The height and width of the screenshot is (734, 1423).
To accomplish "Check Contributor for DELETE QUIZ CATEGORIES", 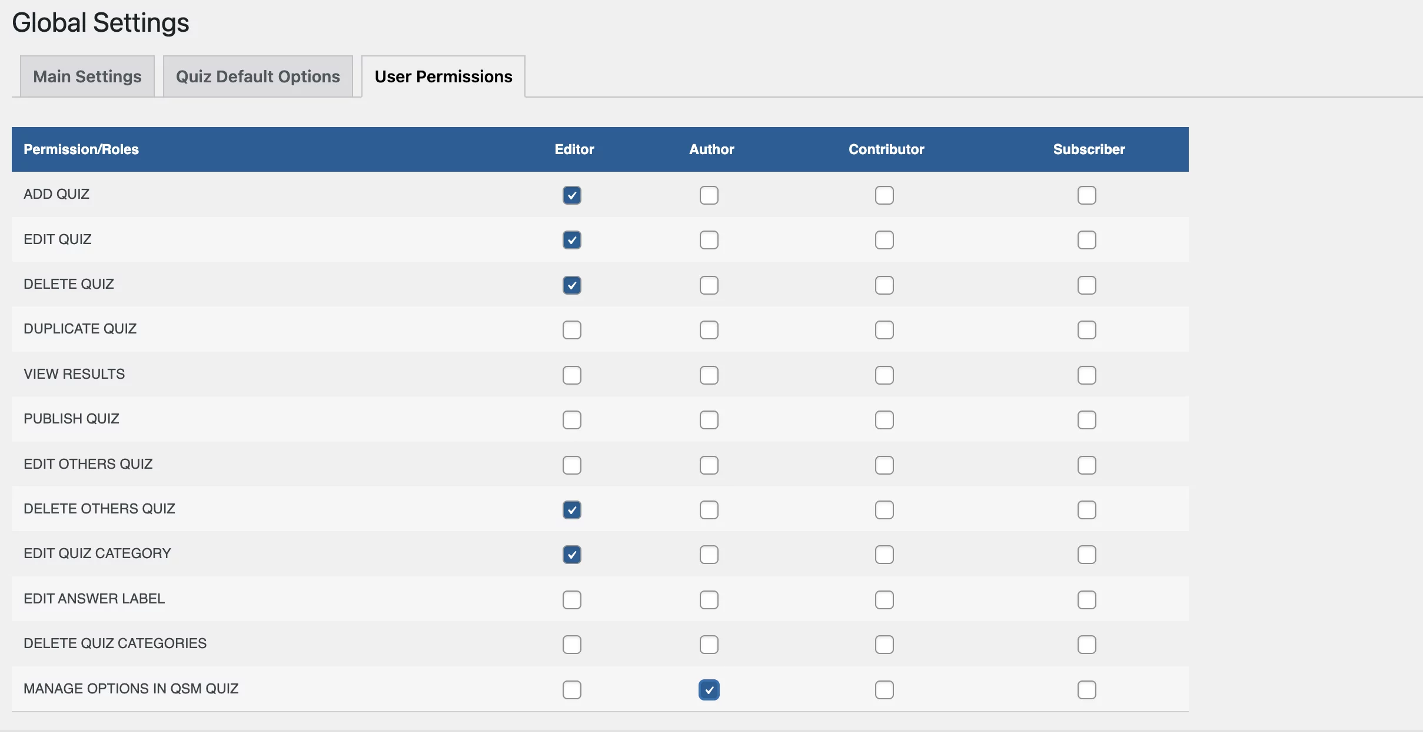I will [885, 645].
